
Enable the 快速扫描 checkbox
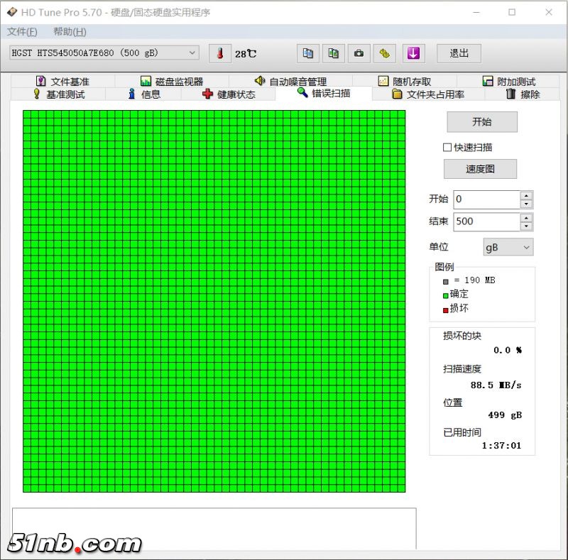(447, 148)
